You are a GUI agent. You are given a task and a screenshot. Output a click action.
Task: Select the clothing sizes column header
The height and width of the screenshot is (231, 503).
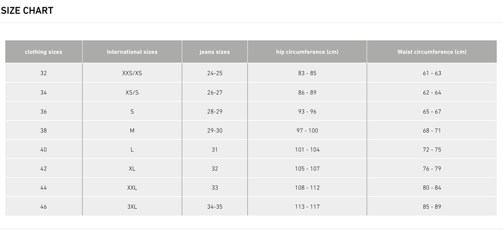[x=44, y=52]
